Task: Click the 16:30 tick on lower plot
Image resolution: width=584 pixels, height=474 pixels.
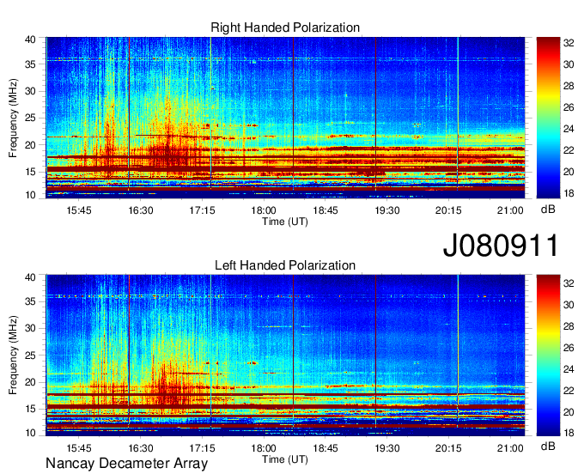Action: 140,448
